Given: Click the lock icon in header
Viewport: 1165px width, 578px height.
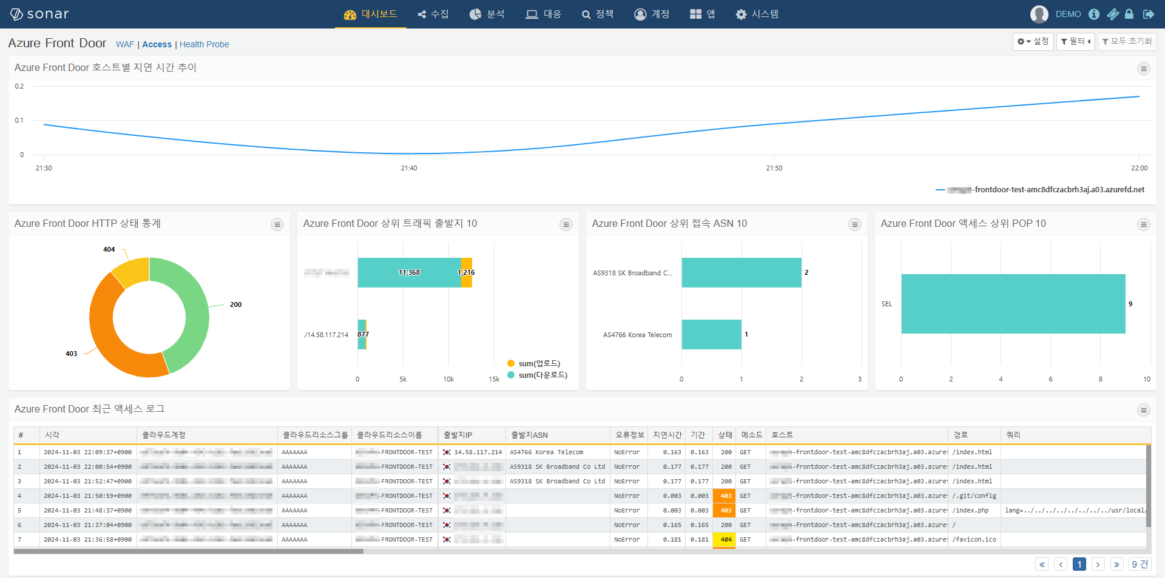Looking at the screenshot, I should (x=1129, y=14).
